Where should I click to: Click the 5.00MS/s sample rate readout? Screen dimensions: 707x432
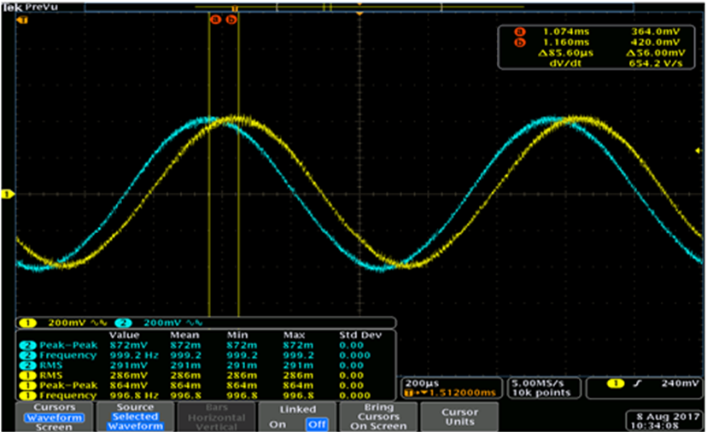click(x=537, y=383)
